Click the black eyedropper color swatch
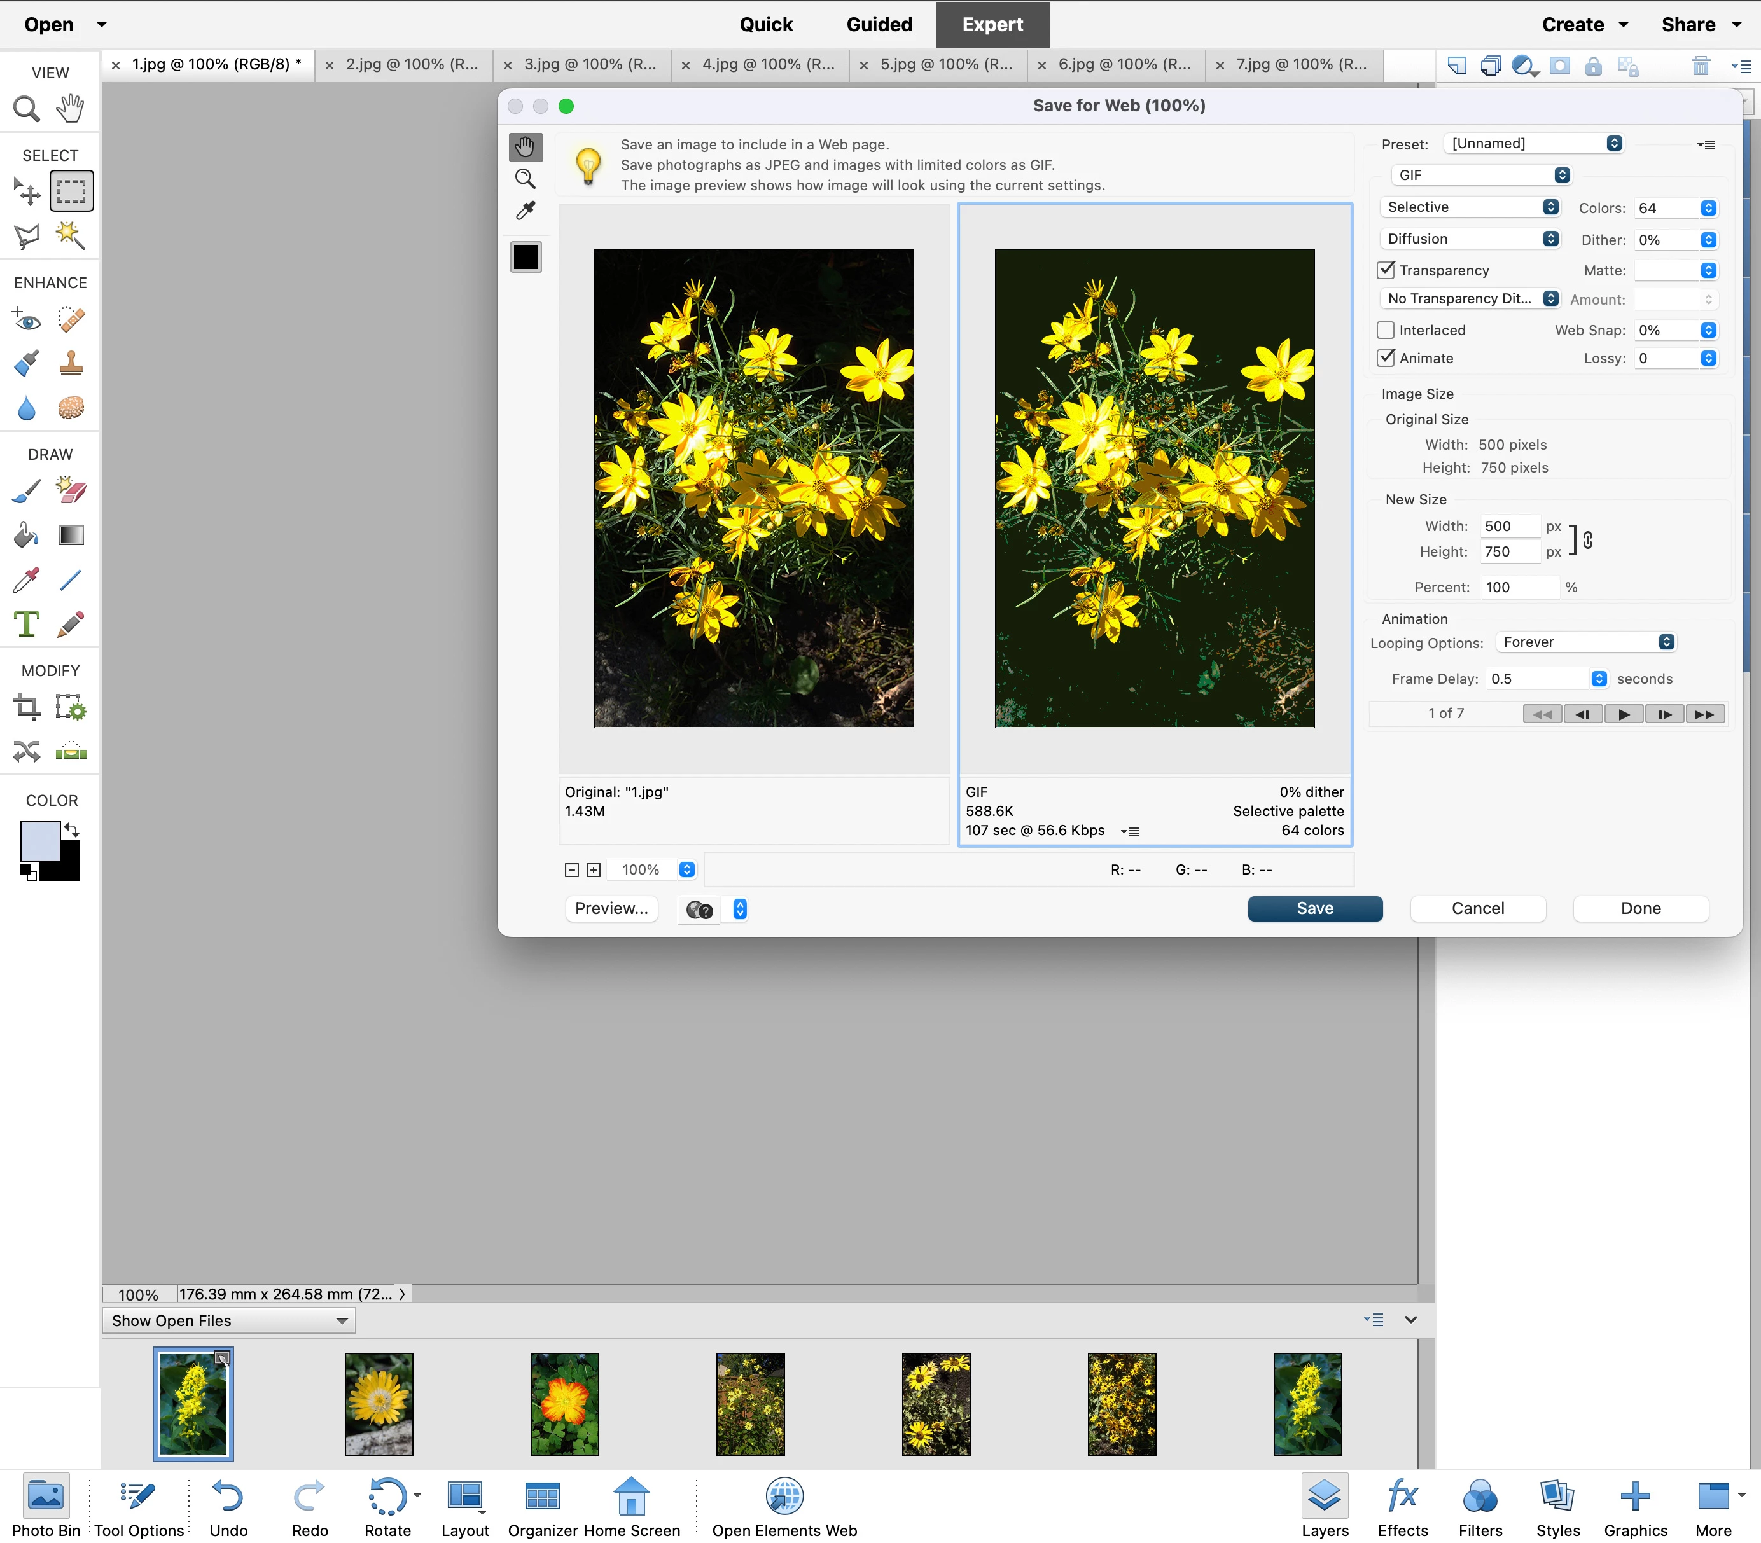1761x1543 pixels. click(x=526, y=258)
